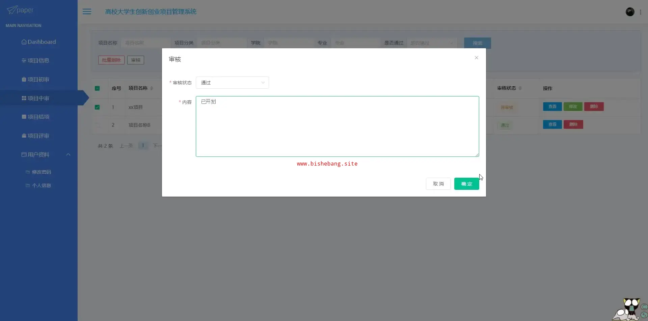
Task: Click the 批量删除 button
Action: (111, 60)
